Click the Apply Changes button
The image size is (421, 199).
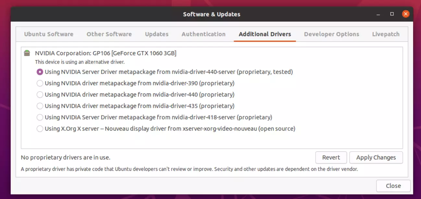(376, 157)
